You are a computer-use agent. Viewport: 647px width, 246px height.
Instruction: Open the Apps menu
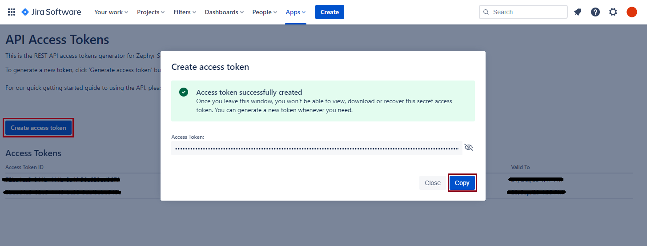(296, 12)
